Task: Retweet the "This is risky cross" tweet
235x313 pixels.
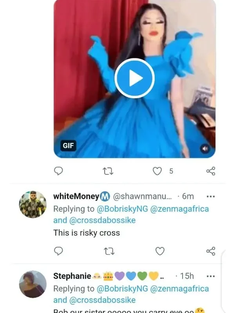Action: (x=109, y=251)
